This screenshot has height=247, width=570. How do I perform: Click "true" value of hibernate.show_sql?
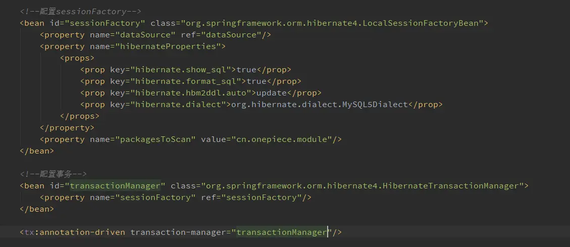246,70
